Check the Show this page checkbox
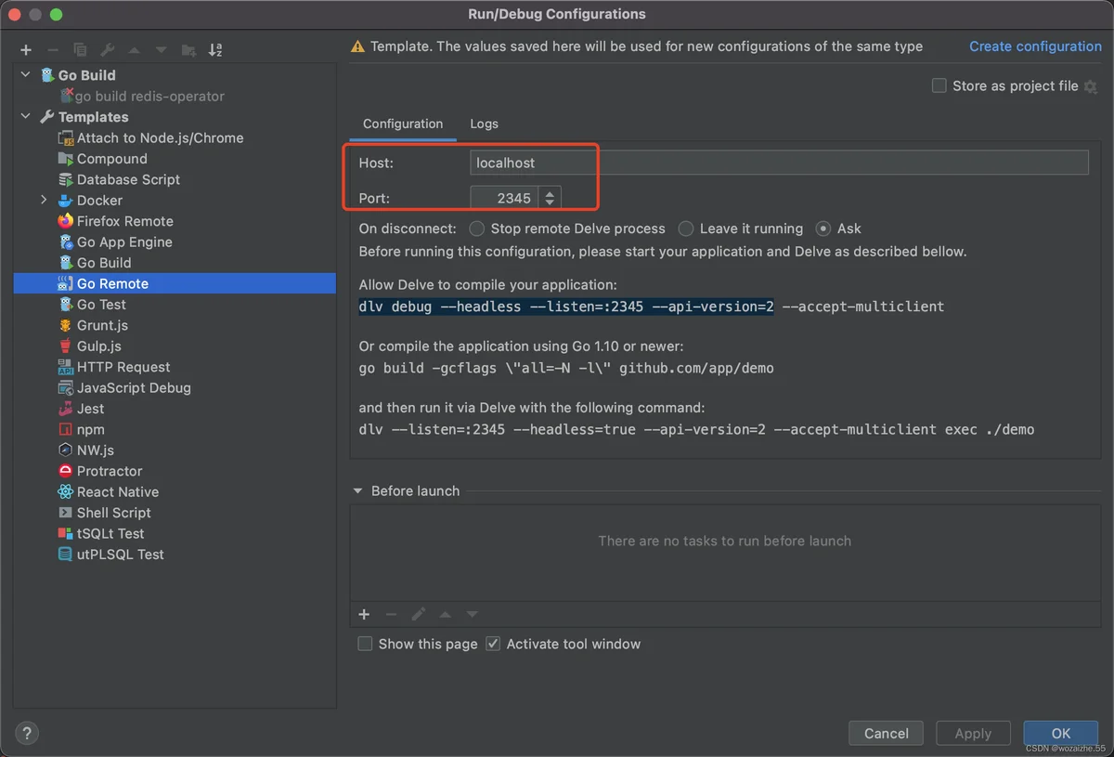 click(x=365, y=644)
